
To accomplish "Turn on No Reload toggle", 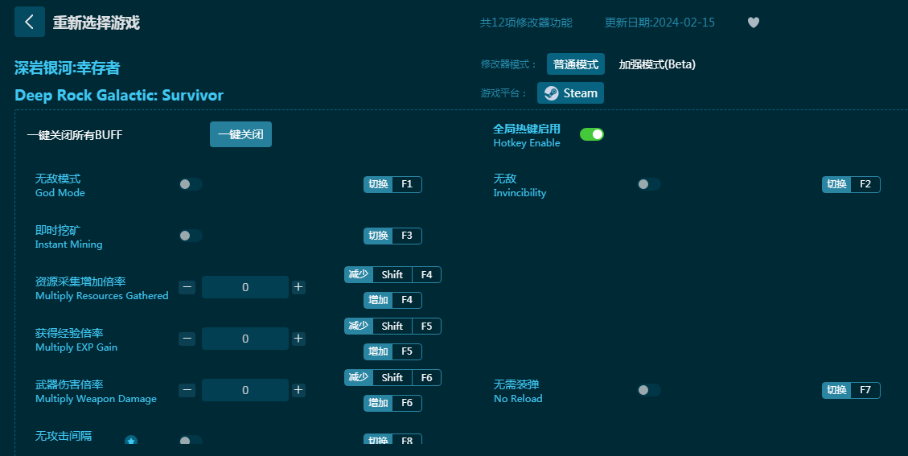I will 648,390.
